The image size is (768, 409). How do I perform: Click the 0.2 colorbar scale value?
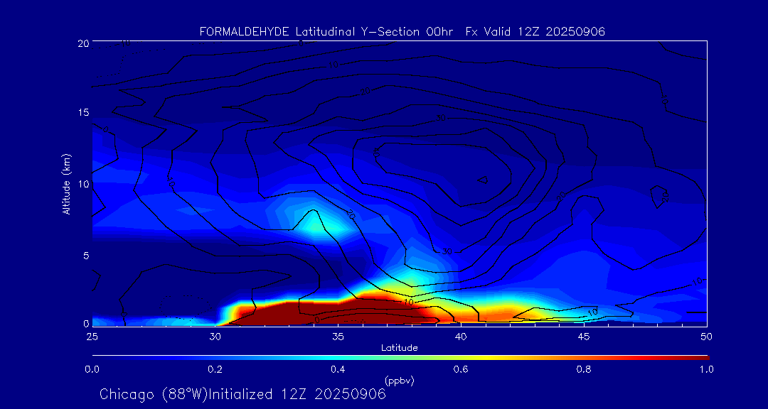pyautogui.click(x=215, y=369)
